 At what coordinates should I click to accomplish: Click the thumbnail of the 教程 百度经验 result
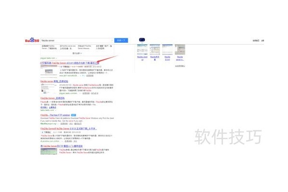(49, 89)
